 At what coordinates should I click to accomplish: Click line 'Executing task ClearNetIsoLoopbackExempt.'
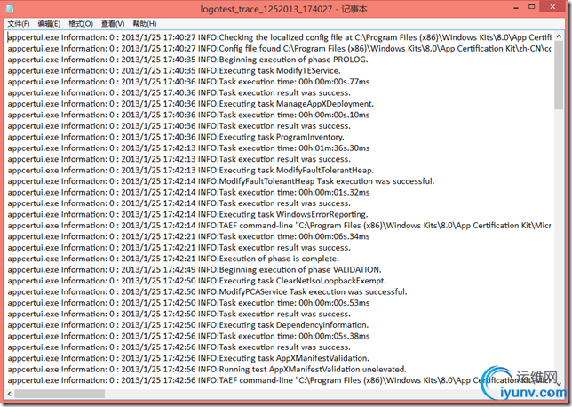tap(197, 281)
